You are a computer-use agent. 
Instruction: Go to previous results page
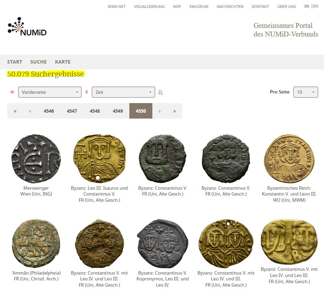pyautogui.click(x=30, y=111)
